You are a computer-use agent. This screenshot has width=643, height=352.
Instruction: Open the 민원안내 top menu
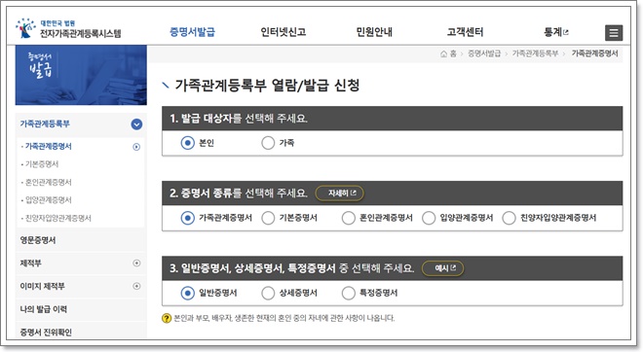(x=374, y=32)
